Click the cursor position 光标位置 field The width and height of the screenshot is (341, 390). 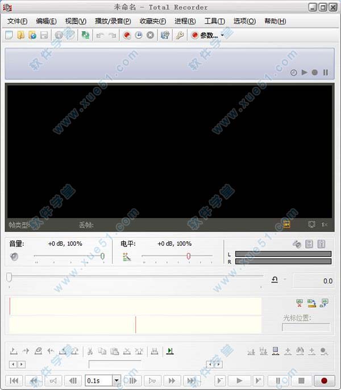pos(306,328)
